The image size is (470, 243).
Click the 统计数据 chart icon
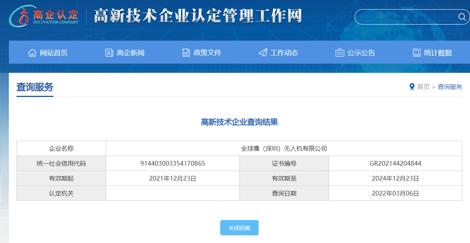(416, 52)
